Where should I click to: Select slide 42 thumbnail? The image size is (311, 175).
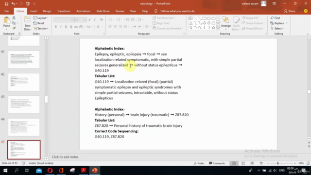click(24, 82)
